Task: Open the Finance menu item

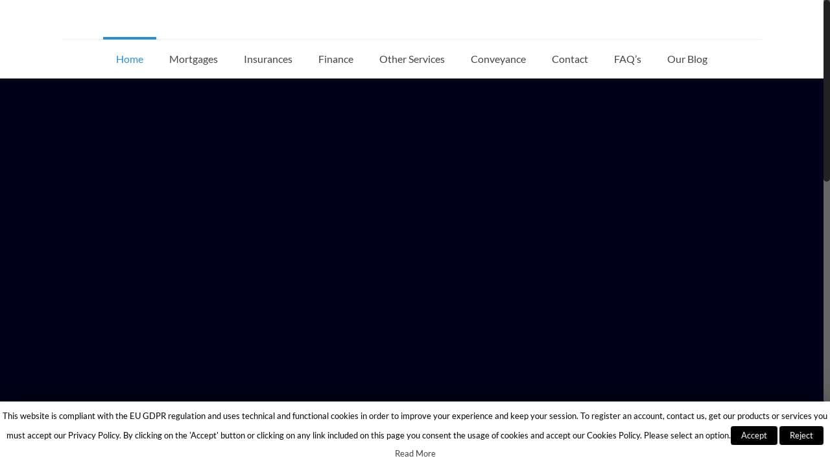Action: click(x=335, y=59)
